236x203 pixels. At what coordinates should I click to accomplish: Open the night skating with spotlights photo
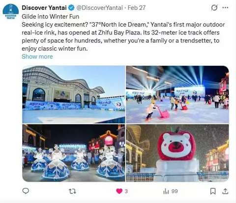coord(177,94)
